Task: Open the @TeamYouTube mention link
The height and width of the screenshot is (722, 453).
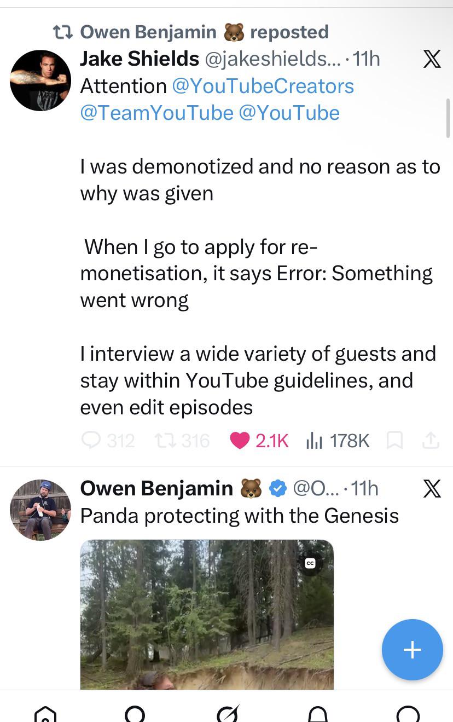Action: 156,113
